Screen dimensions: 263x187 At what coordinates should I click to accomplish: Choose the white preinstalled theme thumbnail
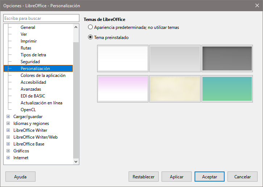click(123, 58)
